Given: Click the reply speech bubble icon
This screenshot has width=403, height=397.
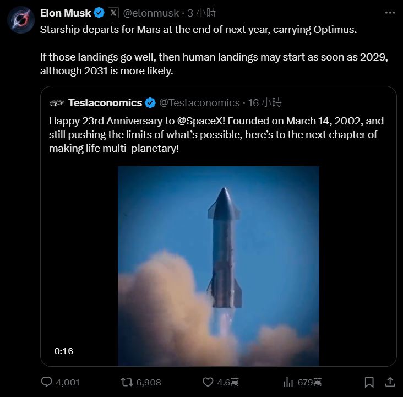Looking at the screenshot, I should [x=48, y=382].
